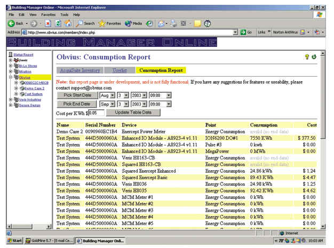Open the end month Sep dropdown

[113, 104]
